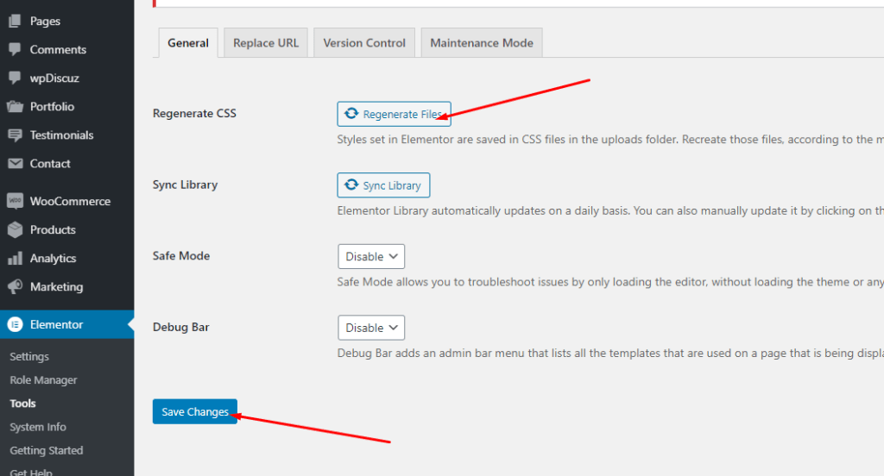Click the refresh icon in Sync Library
Viewport: 884px width, 476px height.
pyautogui.click(x=351, y=185)
